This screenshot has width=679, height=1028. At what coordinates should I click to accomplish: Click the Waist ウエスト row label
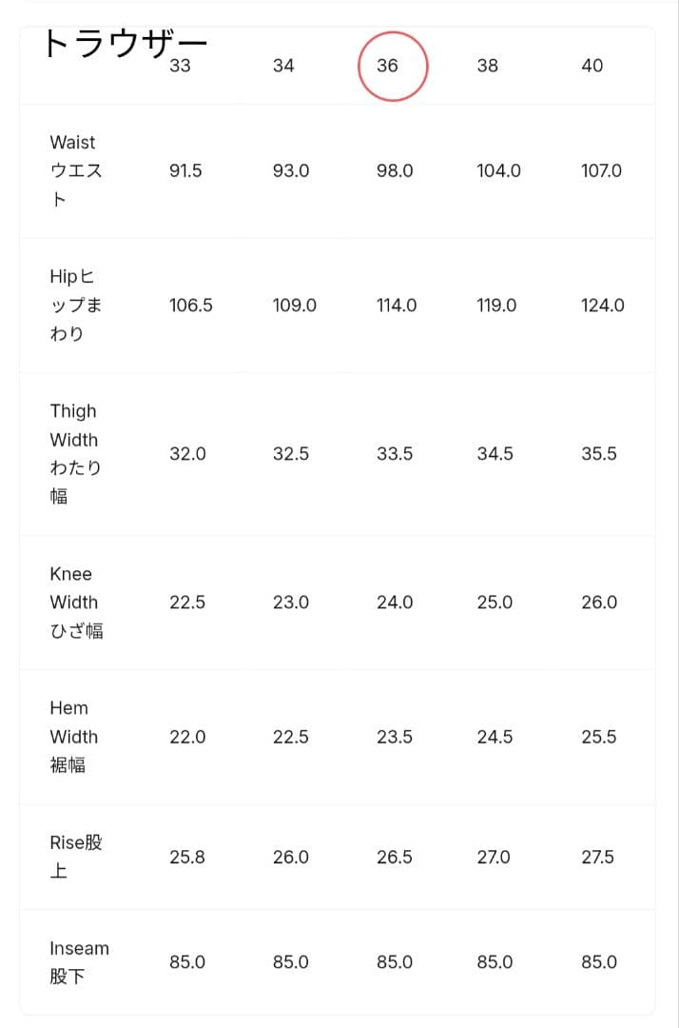pyautogui.click(x=74, y=170)
